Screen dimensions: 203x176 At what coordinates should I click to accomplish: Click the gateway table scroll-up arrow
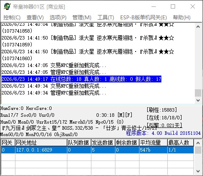click(198, 143)
